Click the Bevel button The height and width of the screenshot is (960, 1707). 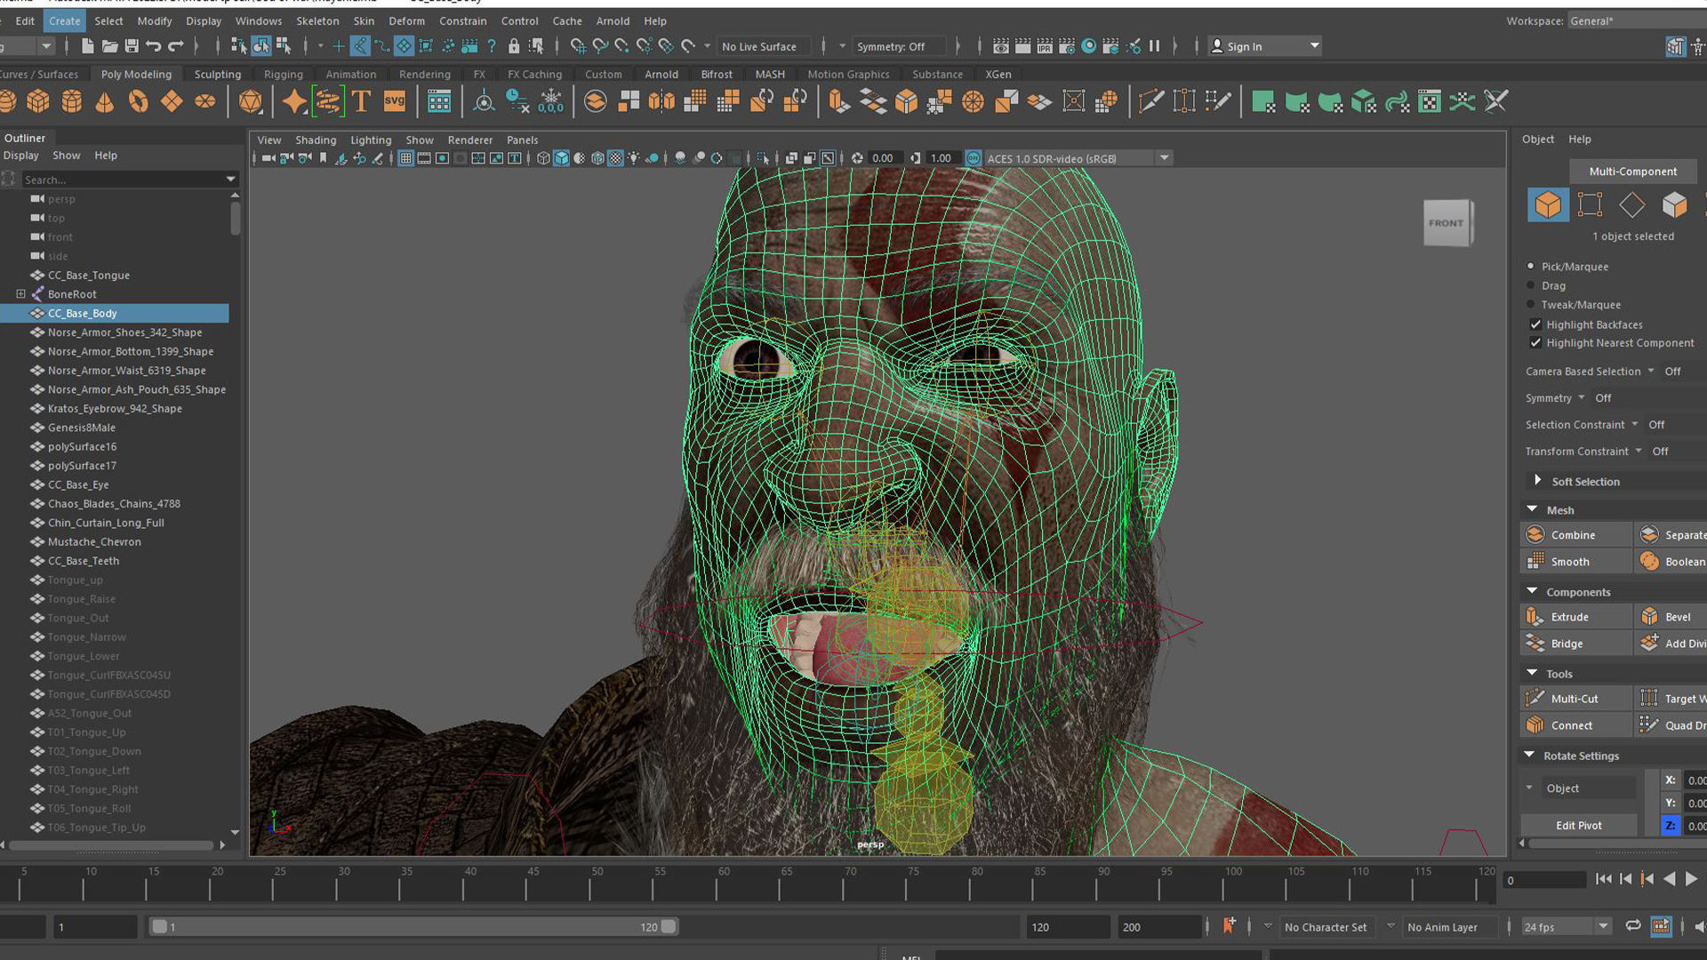[1671, 617]
